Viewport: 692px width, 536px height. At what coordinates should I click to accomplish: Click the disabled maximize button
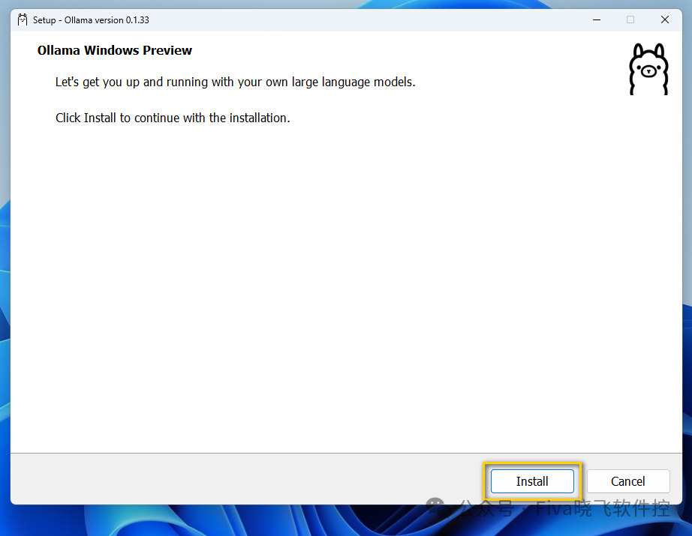pos(630,19)
